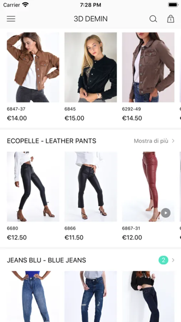View the dark navy skinny jeans photo
Viewport: 181px width, 322px height.
click(148, 297)
